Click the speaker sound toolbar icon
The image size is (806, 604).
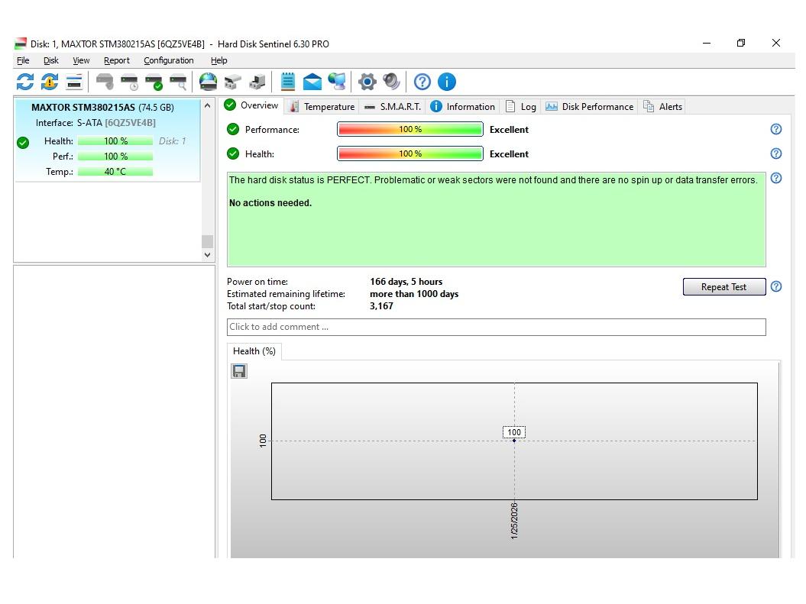[392, 82]
